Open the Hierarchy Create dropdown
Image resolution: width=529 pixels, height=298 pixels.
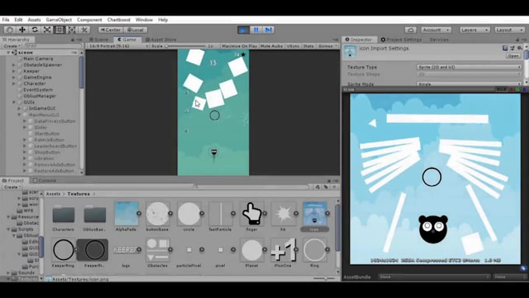[12, 46]
